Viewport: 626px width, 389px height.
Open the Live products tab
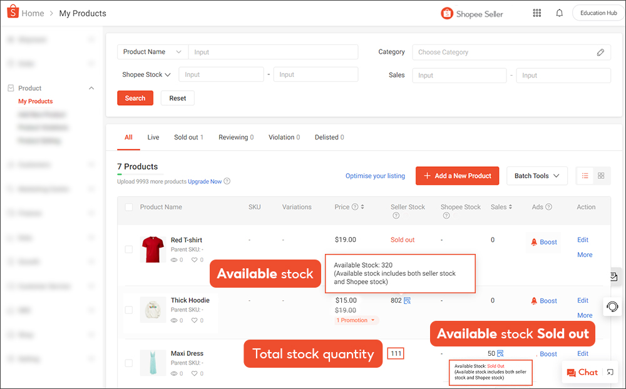[153, 137]
